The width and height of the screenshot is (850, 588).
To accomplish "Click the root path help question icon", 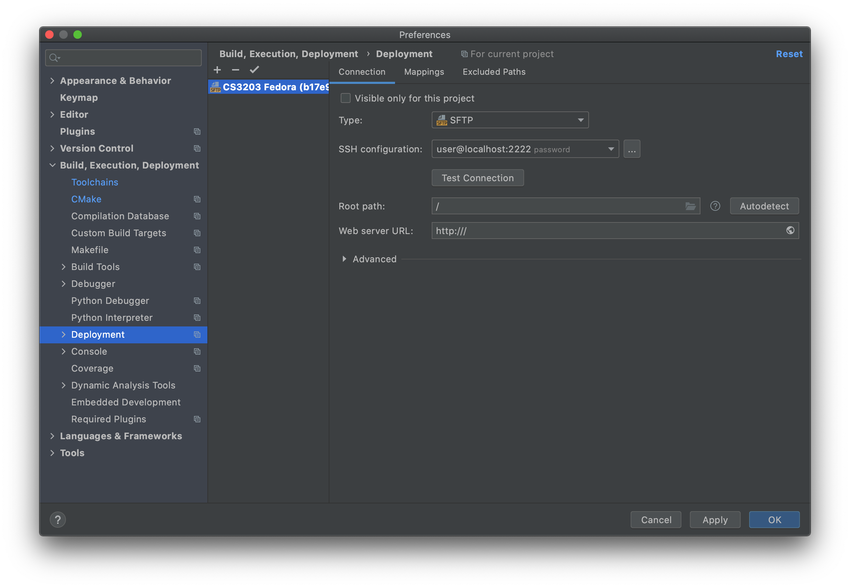I will pyautogui.click(x=715, y=206).
